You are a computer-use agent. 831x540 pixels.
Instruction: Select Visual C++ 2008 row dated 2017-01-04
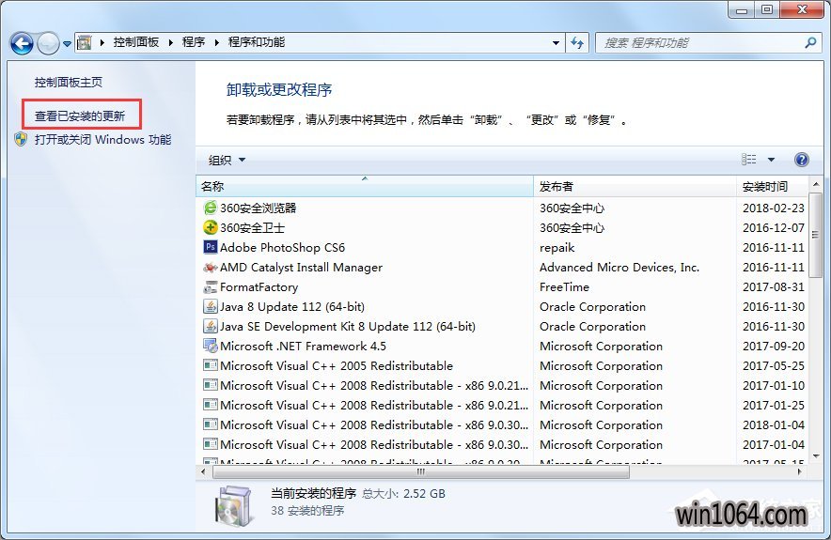pos(502,445)
